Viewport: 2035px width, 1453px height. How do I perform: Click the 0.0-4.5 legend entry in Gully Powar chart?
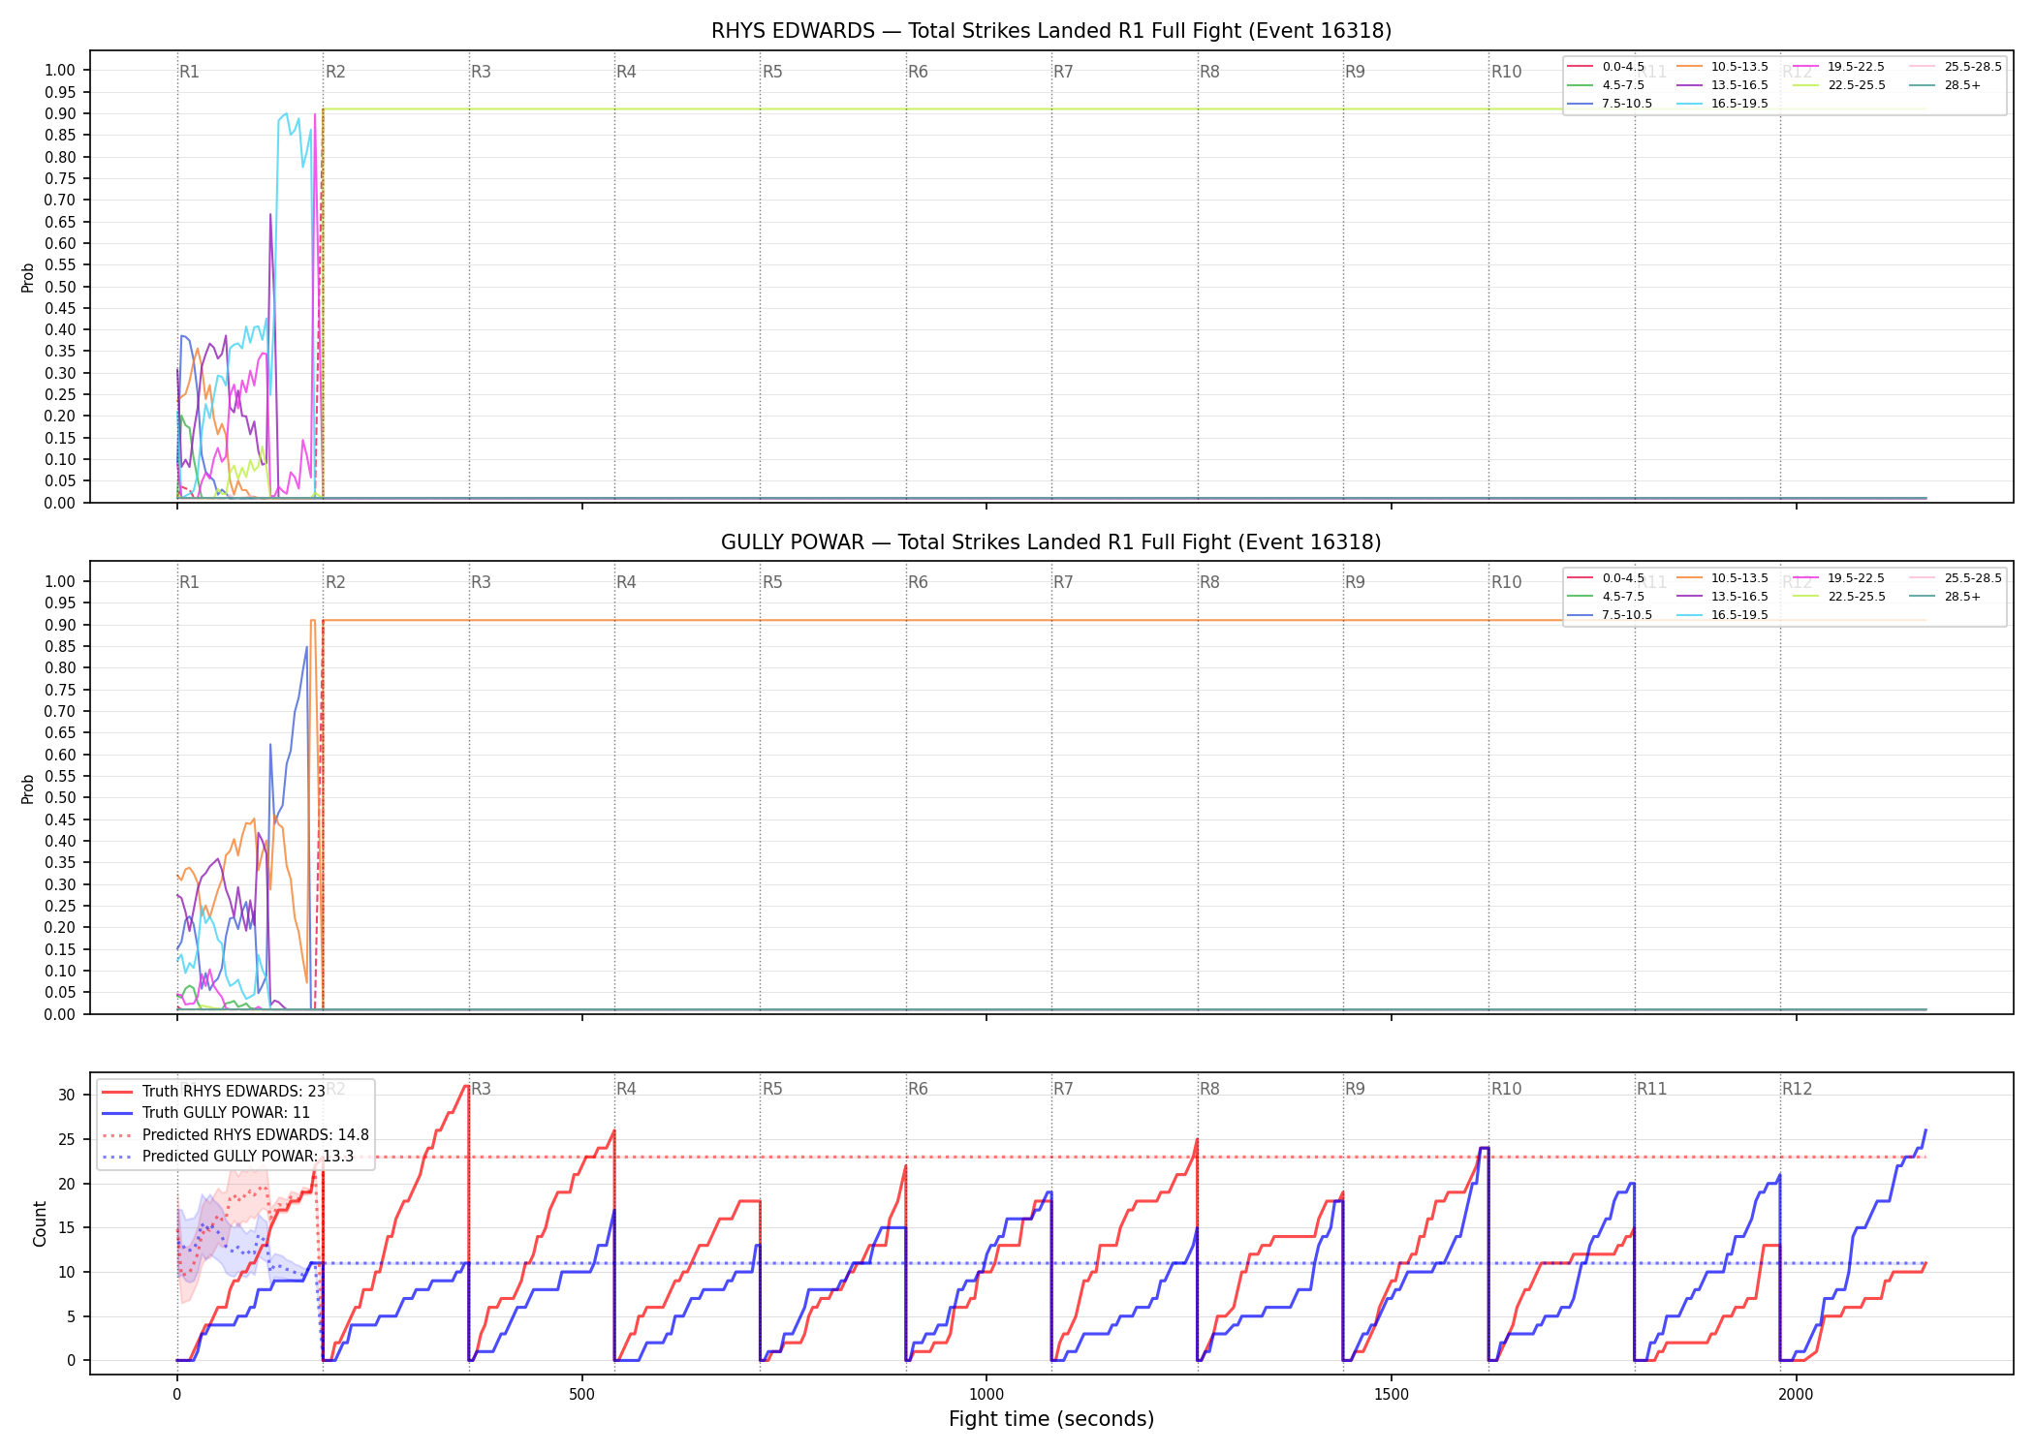(1606, 578)
